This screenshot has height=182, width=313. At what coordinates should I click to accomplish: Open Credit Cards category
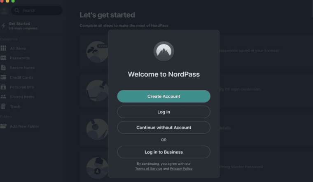coord(21,77)
